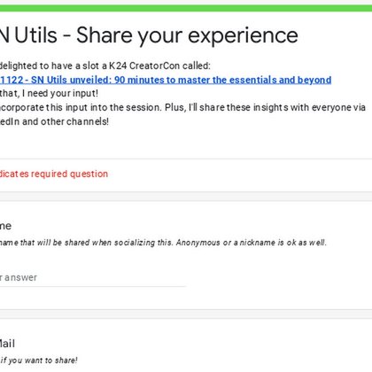Screen dimensions: 372x372
Task: Click the gray gap above the Name card
Action: [186, 197]
